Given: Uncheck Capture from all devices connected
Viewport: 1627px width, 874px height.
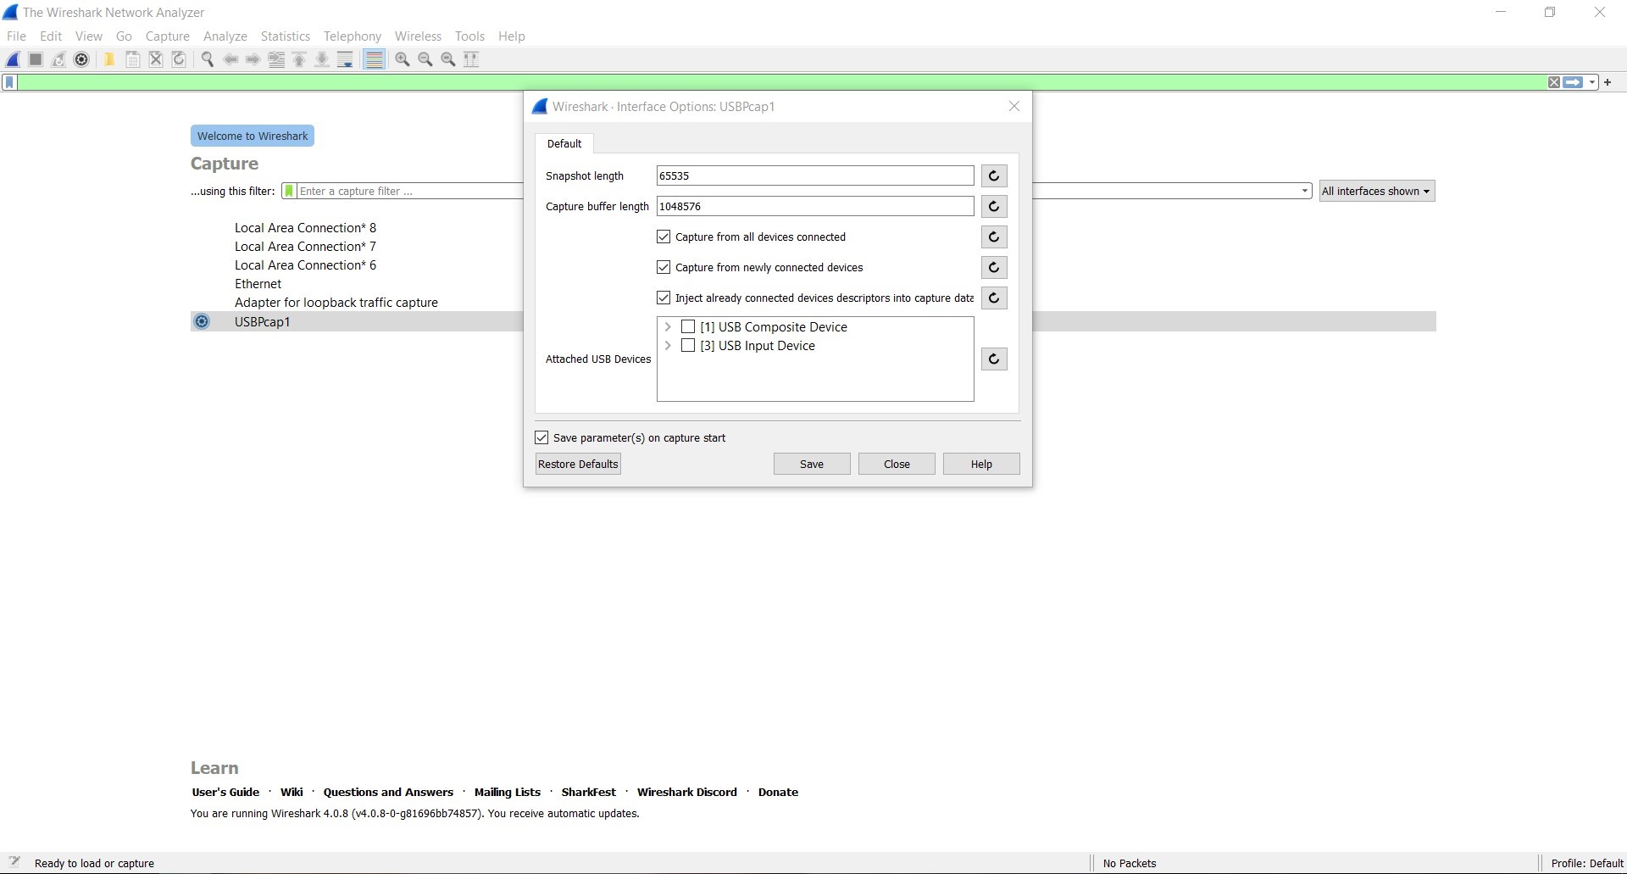Looking at the screenshot, I should tap(664, 237).
